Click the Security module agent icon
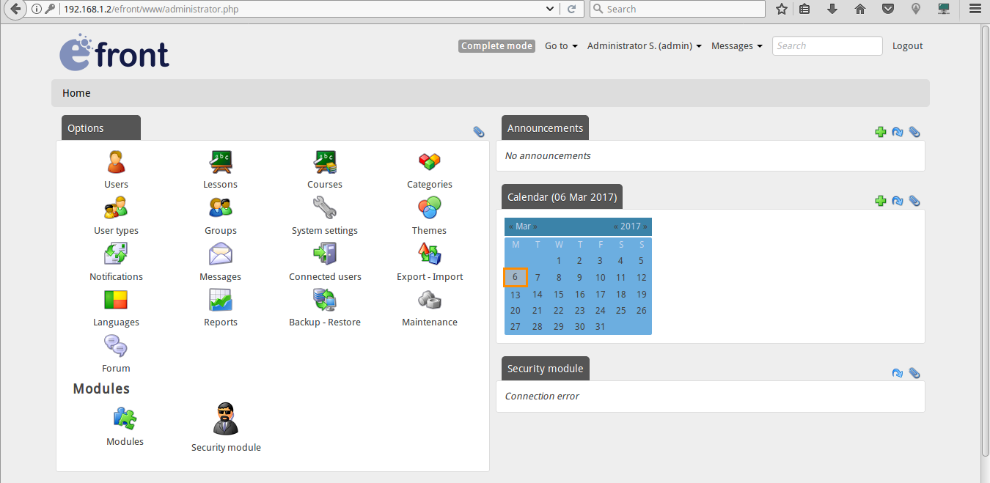 (x=226, y=419)
